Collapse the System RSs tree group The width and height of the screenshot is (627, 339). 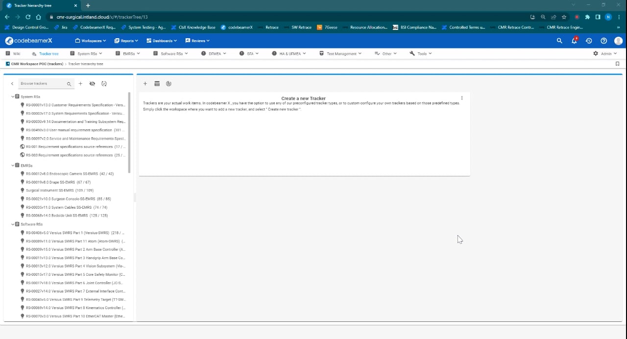coord(13,97)
